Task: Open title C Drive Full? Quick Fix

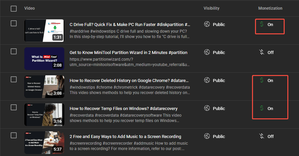Action: (130, 25)
